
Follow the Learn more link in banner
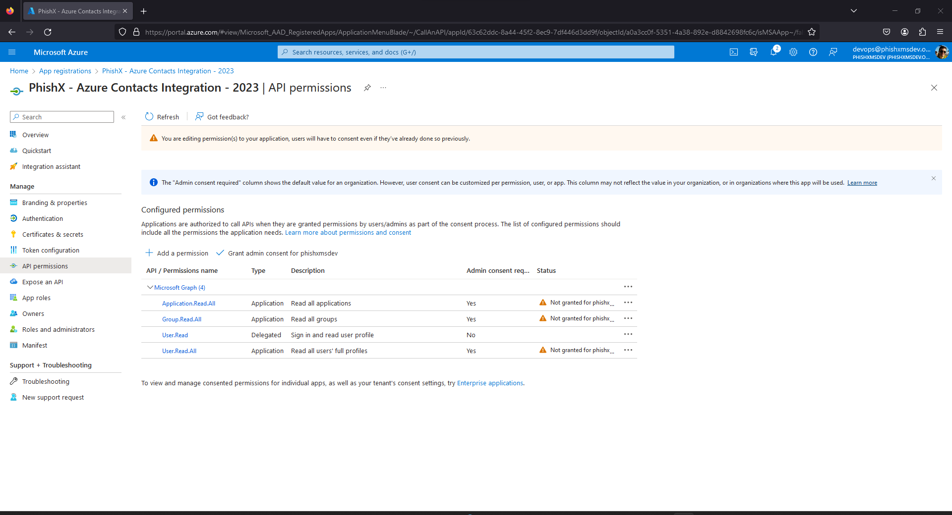tap(862, 183)
